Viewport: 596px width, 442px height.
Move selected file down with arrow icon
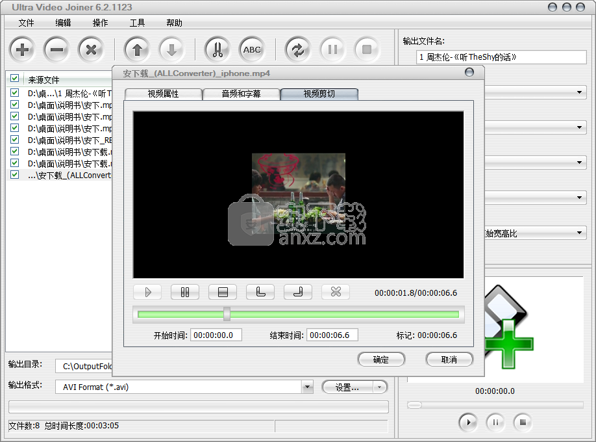click(172, 49)
